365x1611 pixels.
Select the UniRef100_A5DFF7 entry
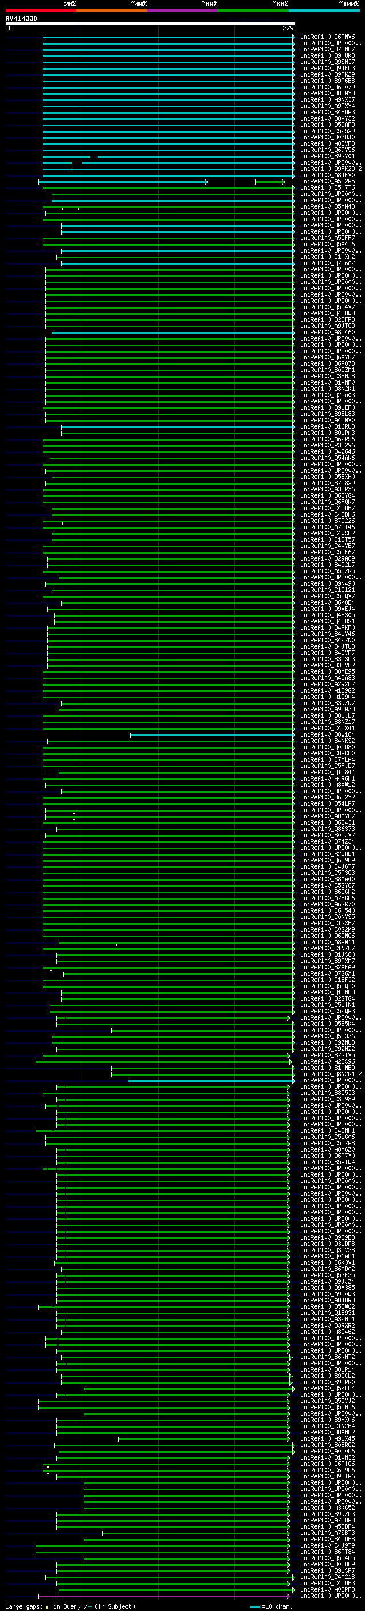(327, 238)
